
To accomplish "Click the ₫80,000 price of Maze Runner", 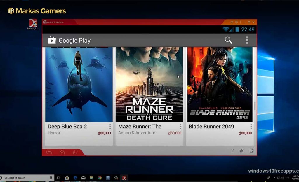I will coord(175,133).
